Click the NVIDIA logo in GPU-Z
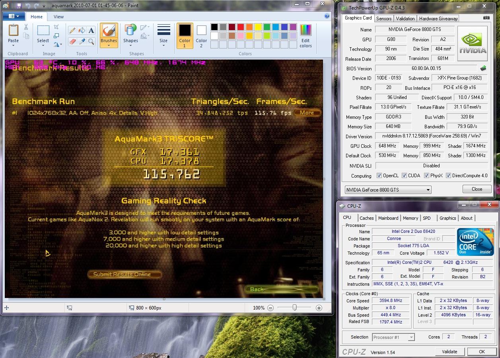The image size is (500, 358). coord(473,43)
